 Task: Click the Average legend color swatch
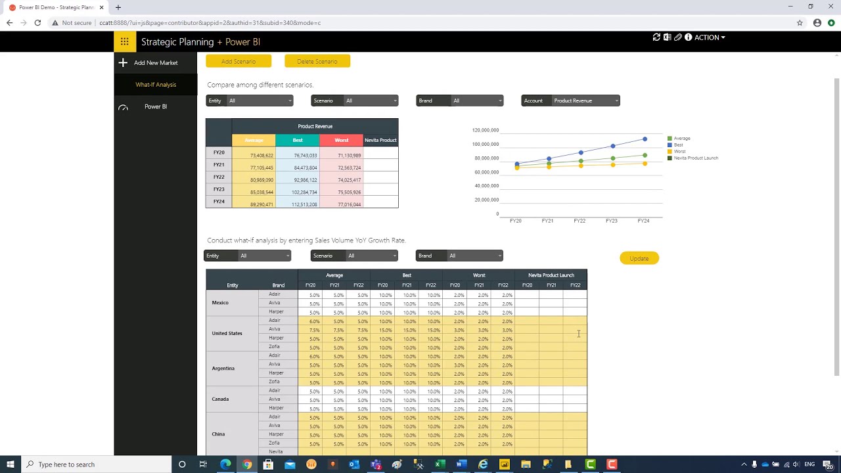[x=670, y=139]
